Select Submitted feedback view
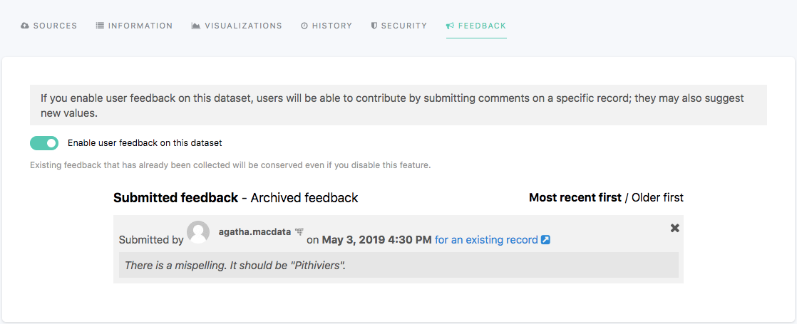The image size is (797, 324). [175, 198]
